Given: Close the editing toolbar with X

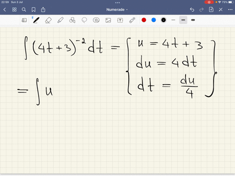Looking at the screenshot, I should pyautogui.click(x=221, y=10).
